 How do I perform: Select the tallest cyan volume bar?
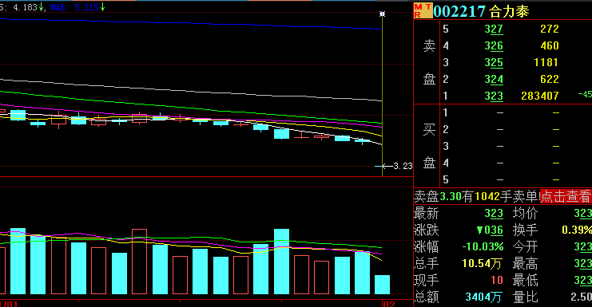click(282, 262)
